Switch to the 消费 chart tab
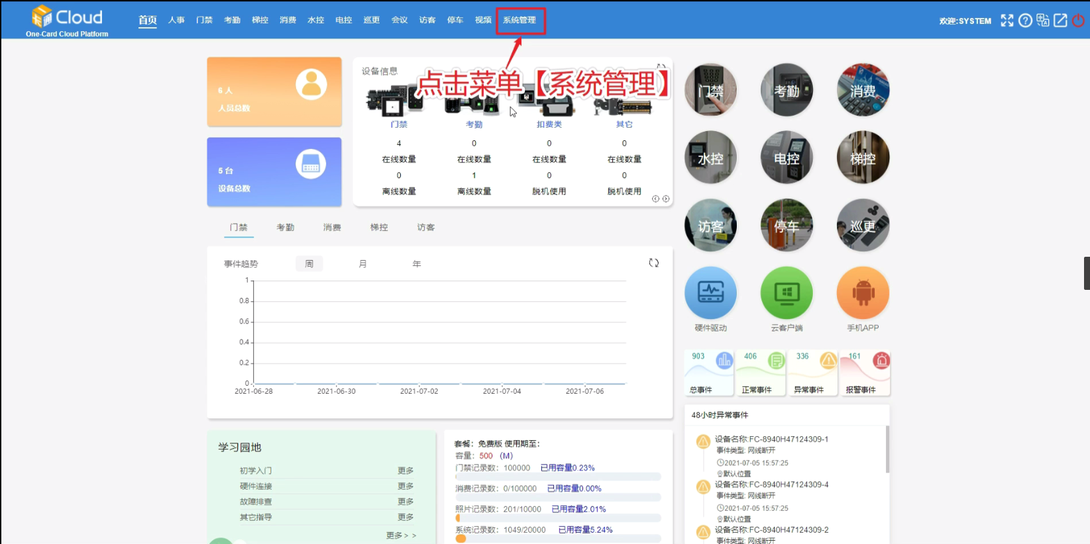Screen dimensions: 1090x544 click(332, 228)
